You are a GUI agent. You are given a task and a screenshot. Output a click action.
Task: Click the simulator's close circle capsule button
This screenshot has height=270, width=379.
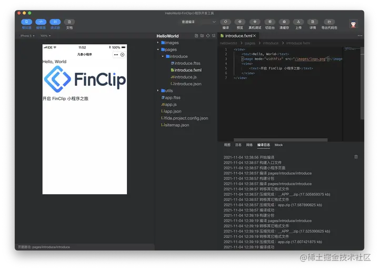[123, 55]
